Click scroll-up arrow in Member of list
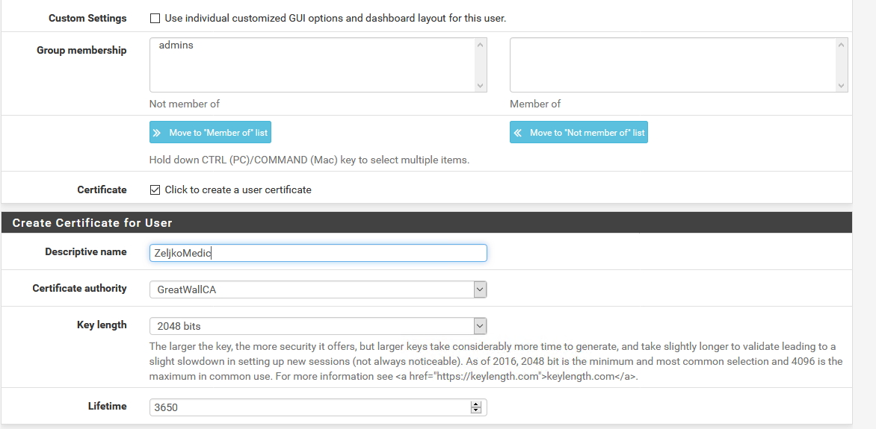 point(842,45)
